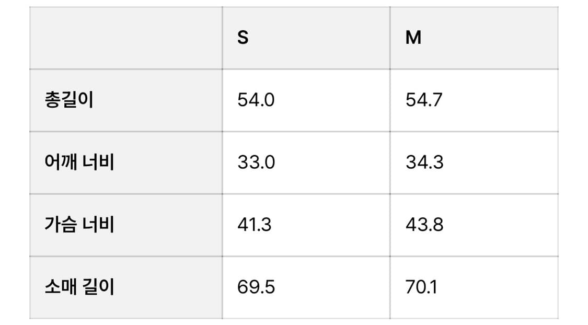Choose the size S sleeve length measurement
588x325 pixels.
tap(256, 287)
